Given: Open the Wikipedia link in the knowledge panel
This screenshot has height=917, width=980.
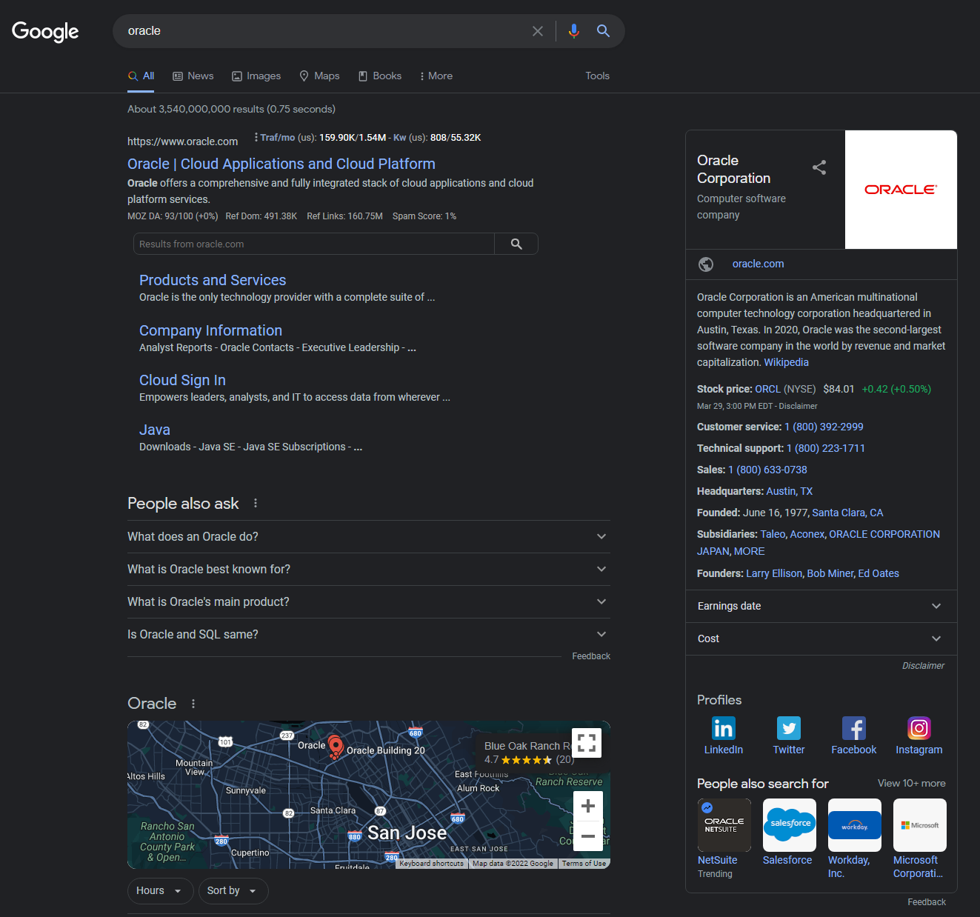Looking at the screenshot, I should [786, 362].
